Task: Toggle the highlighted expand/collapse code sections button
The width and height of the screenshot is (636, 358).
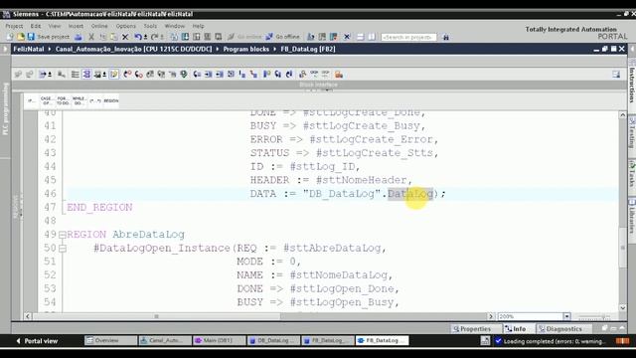Action: click(x=86, y=75)
